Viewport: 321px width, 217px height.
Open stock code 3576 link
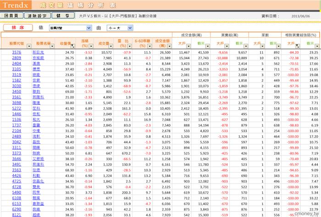[17, 53]
